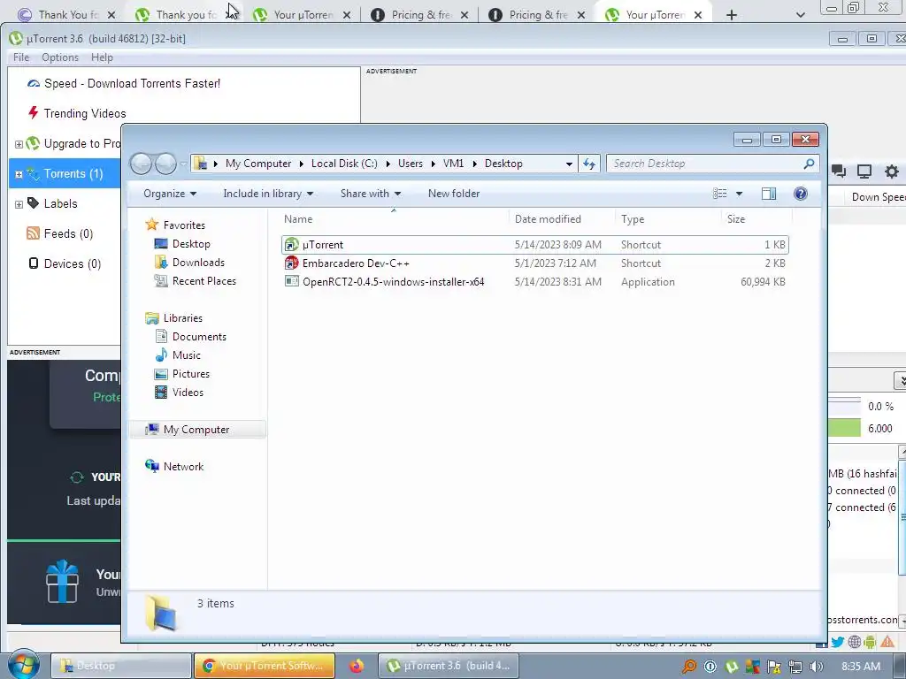Open Include in library dropdown
Screen dimensions: 906x679
coord(268,194)
